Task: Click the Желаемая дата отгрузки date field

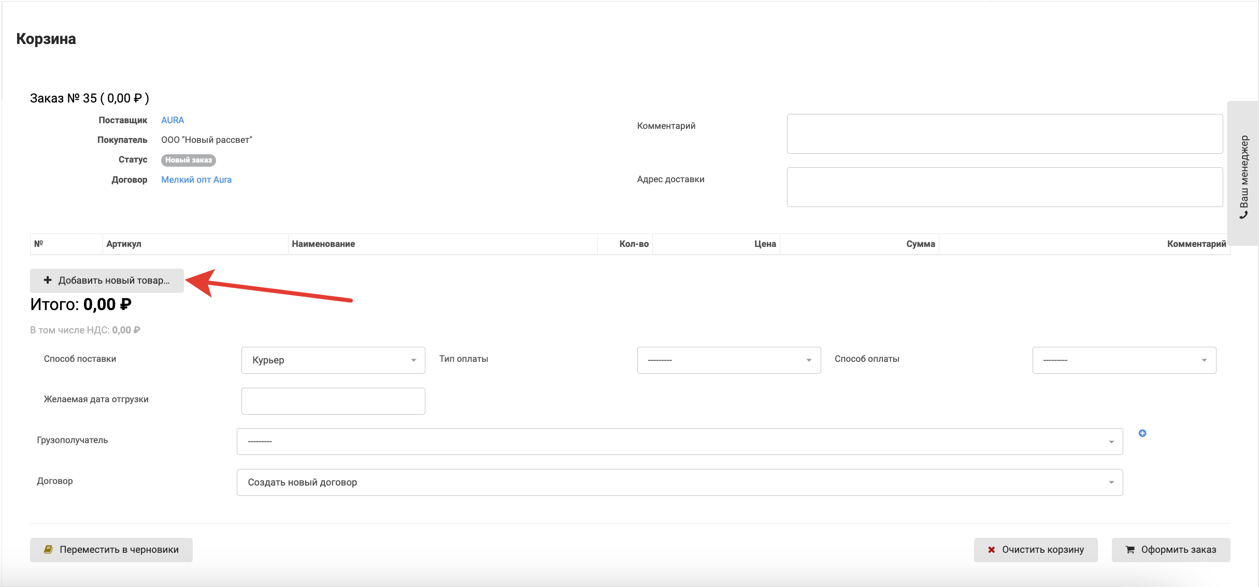Action: (333, 401)
